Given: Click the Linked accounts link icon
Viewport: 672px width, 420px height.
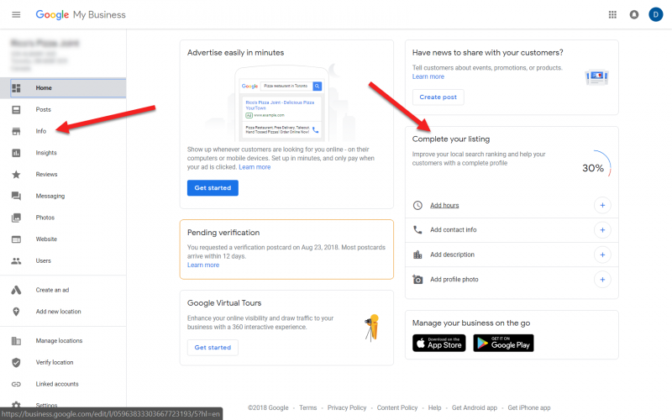Looking at the screenshot, I should click(x=16, y=384).
